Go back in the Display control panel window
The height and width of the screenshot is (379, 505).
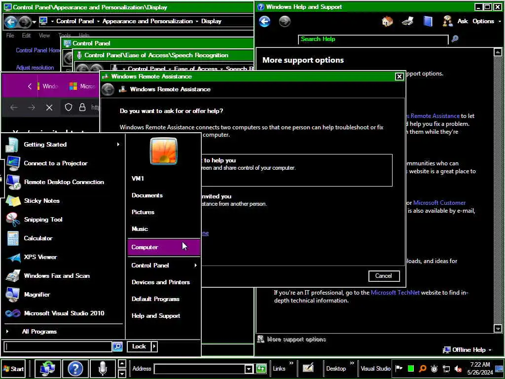click(x=11, y=22)
